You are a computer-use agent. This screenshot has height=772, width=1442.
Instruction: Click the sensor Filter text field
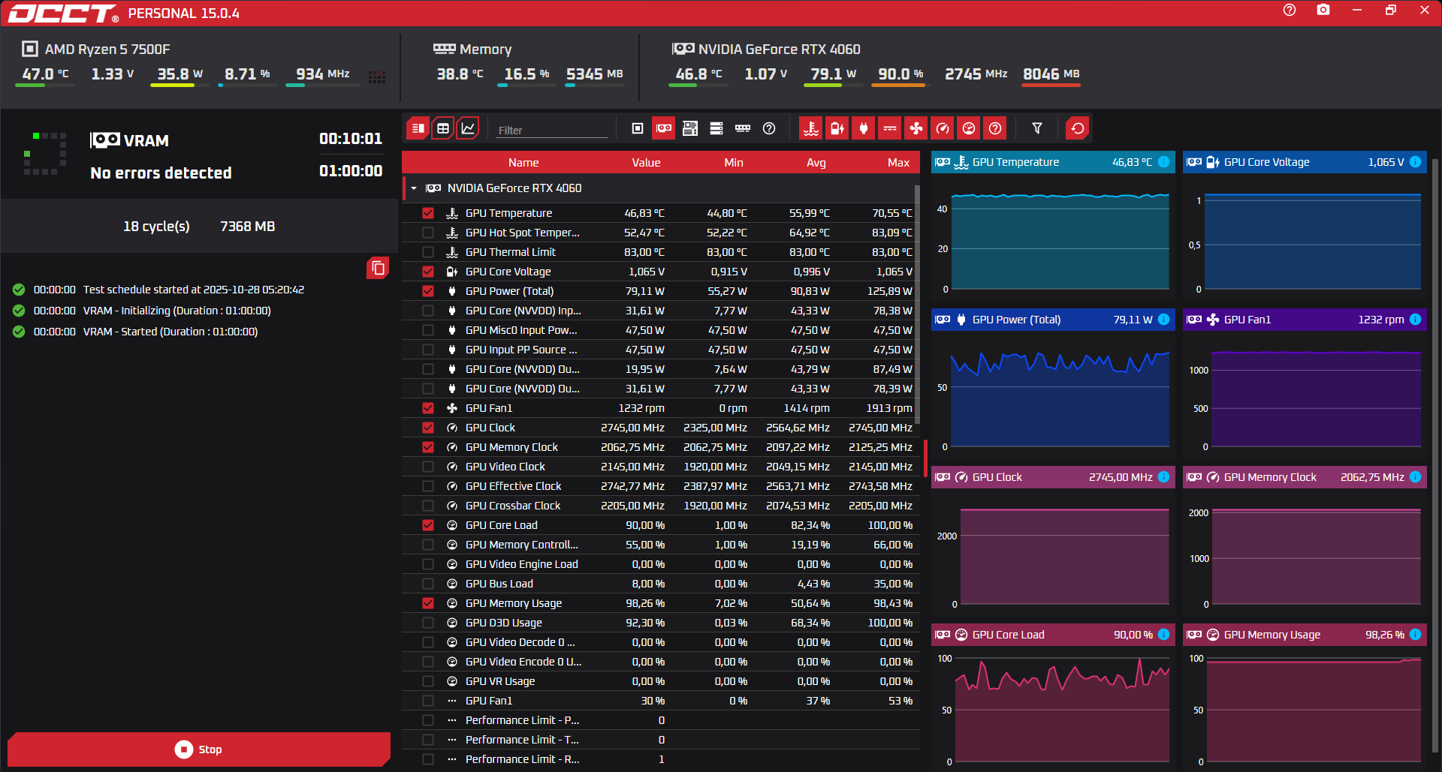[x=551, y=130]
